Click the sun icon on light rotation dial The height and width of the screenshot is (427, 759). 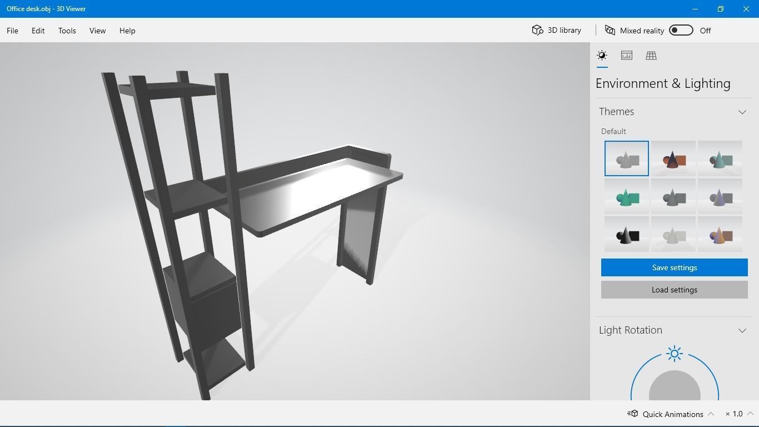(x=675, y=354)
